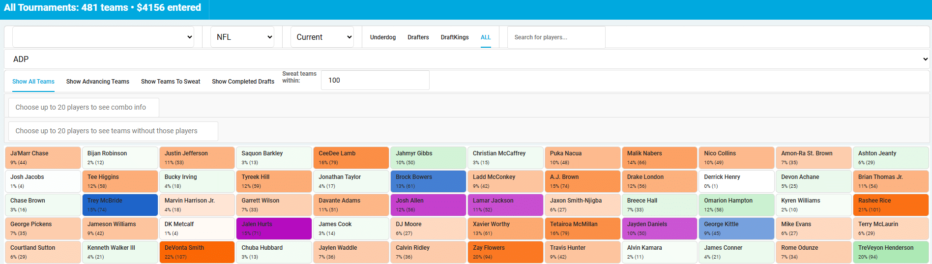Select Show All Teams filter
Screen dimensions: 932x264
(x=33, y=82)
